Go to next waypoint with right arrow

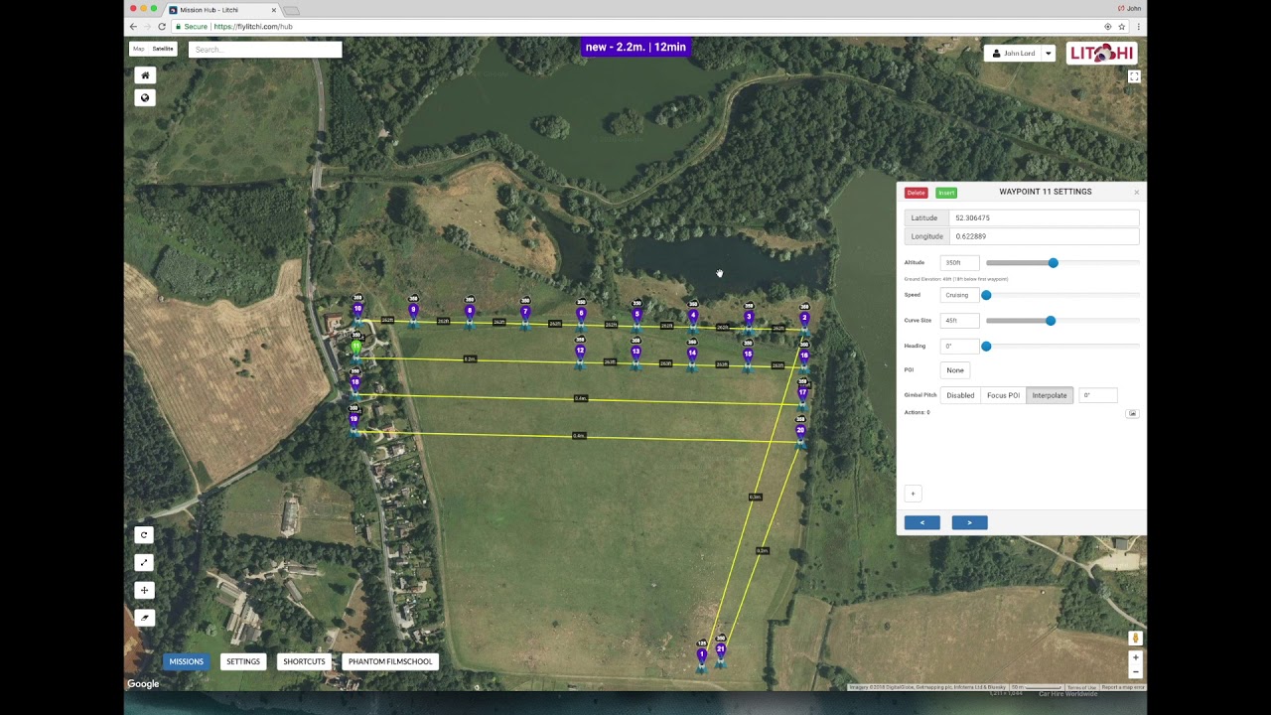pos(970,522)
